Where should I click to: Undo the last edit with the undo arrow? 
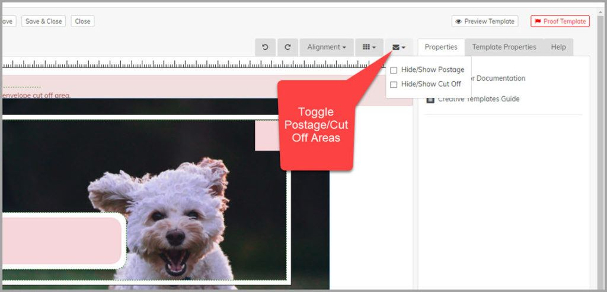coord(265,47)
